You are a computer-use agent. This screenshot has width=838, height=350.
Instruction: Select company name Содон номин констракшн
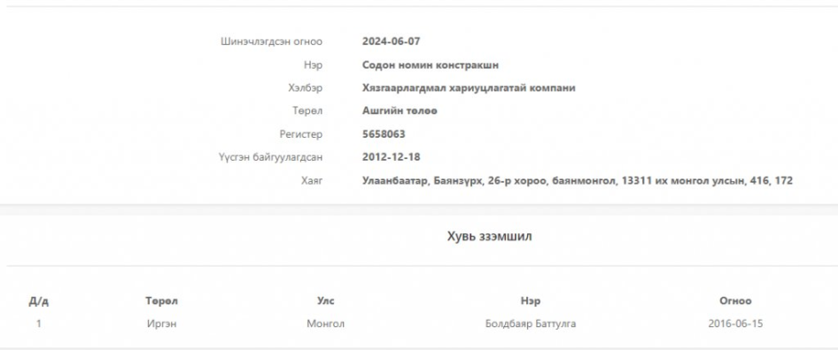point(431,65)
